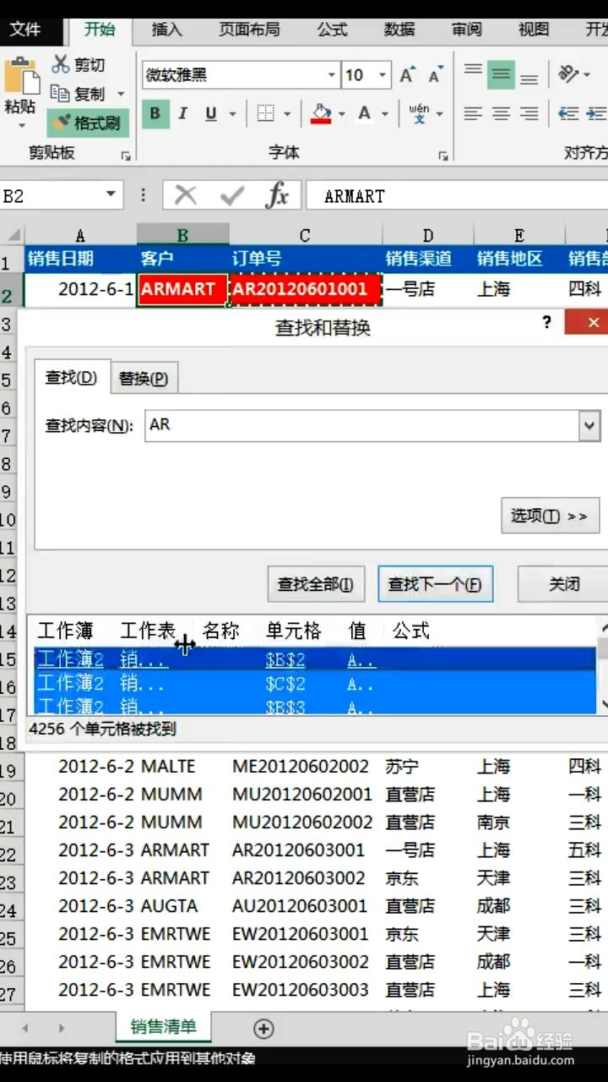Toggle Bold formatting

155,113
